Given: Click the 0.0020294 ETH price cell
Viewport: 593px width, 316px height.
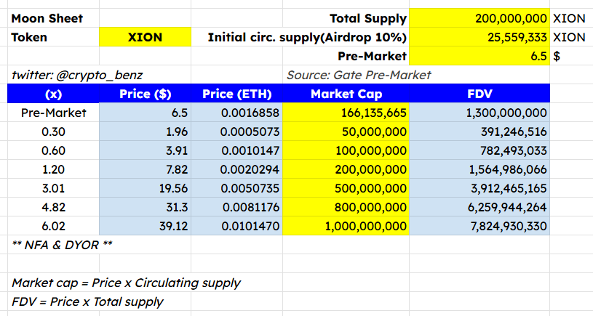Looking at the screenshot, I should [x=236, y=169].
